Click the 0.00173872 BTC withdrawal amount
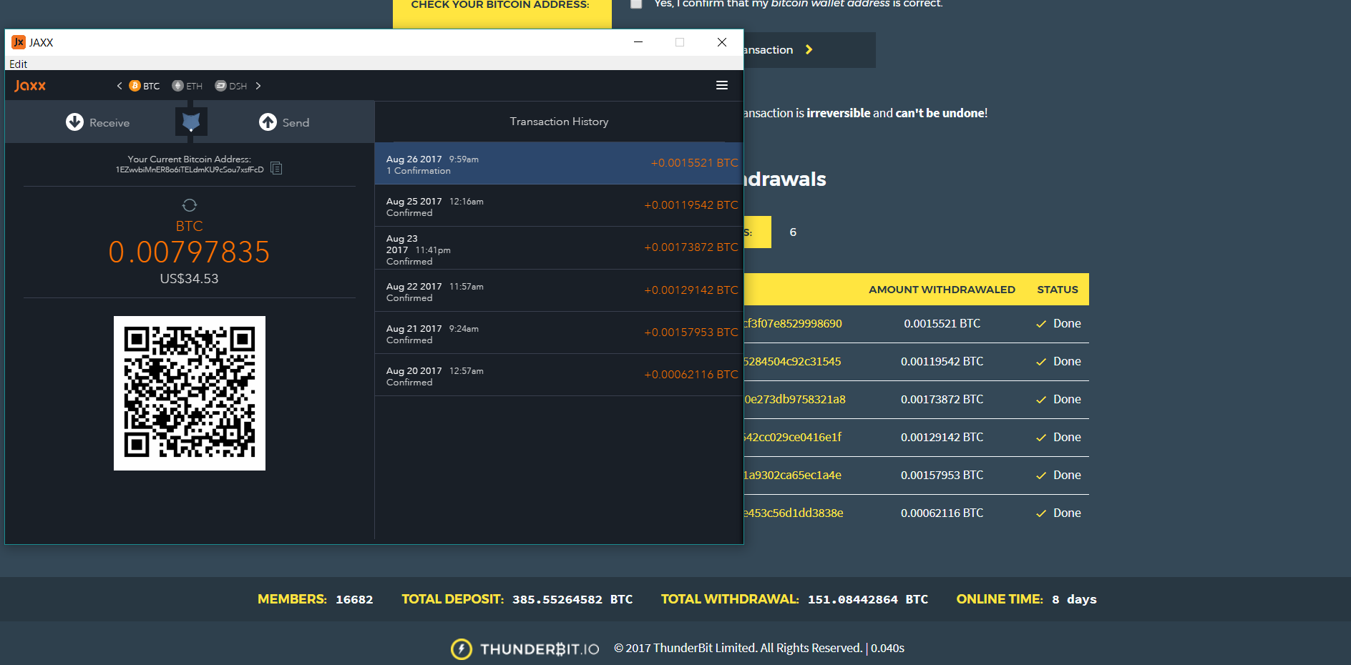 (942, 400)
